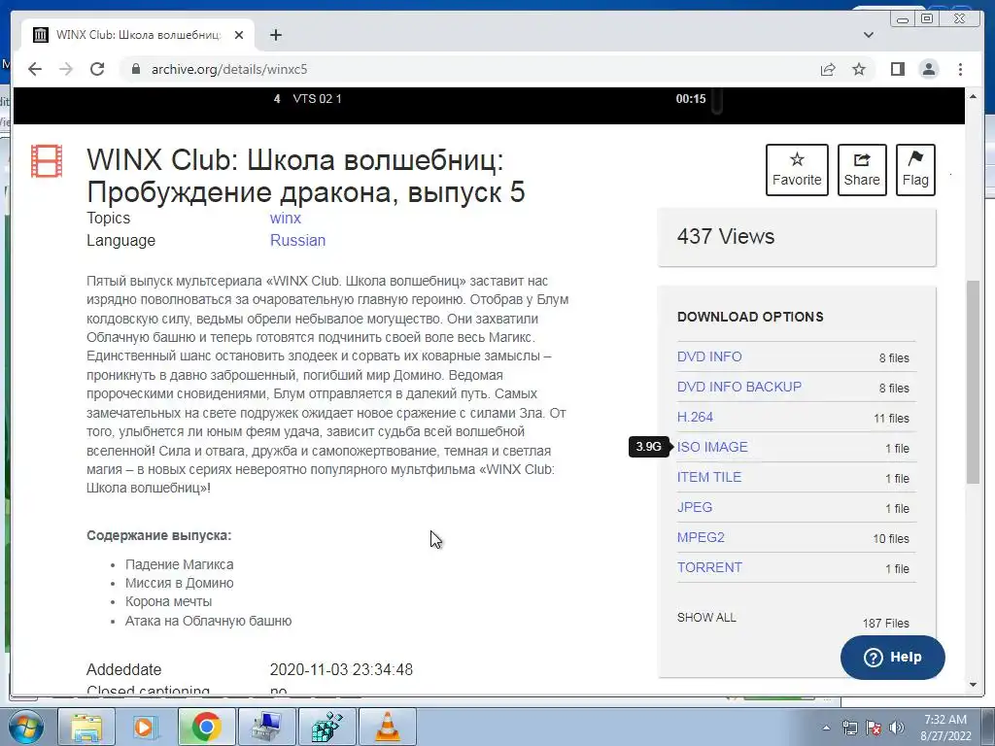Open the H.264 download option
This screenshot has height=746, width=995.
pyautogui.click(x=695, y=417)
